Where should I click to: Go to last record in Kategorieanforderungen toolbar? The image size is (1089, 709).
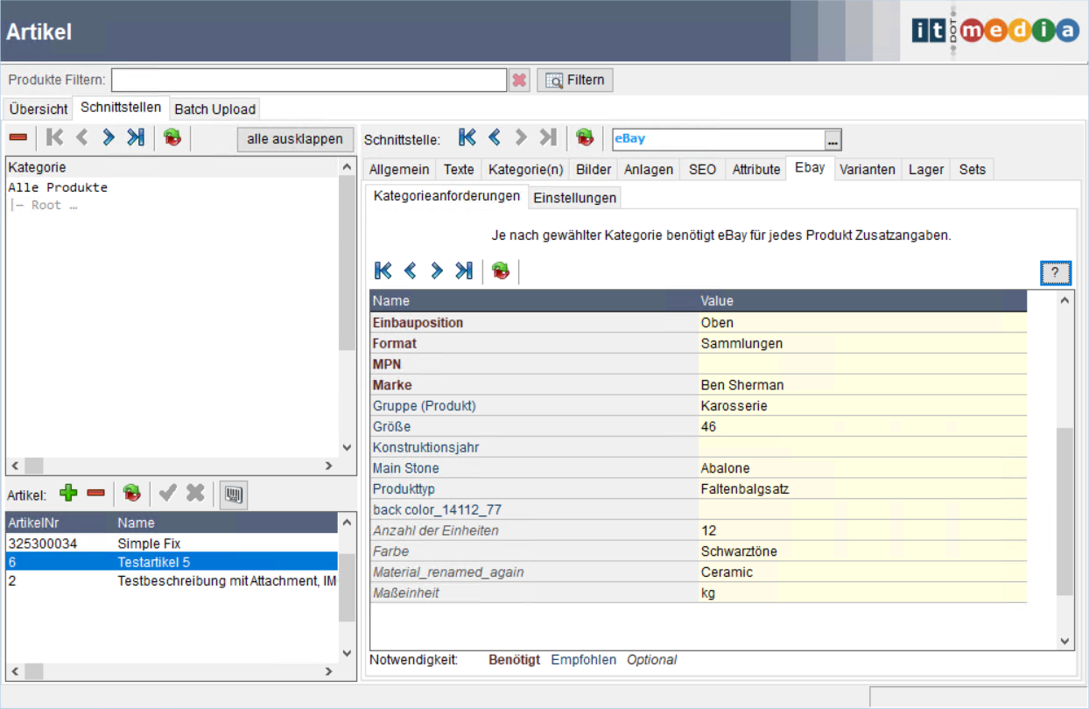pyautogui.click(x=464, y=271)
